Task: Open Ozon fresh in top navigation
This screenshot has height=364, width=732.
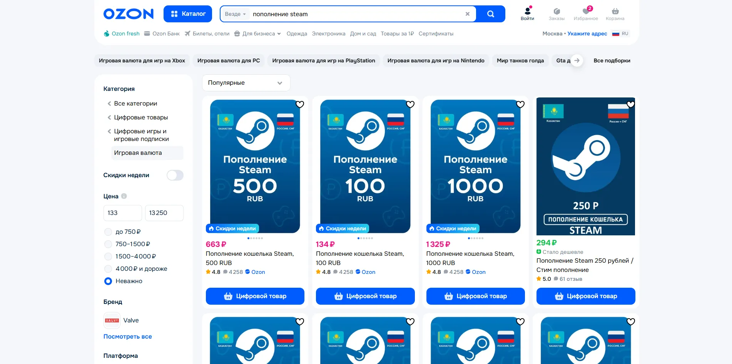Action: [122, 34]
